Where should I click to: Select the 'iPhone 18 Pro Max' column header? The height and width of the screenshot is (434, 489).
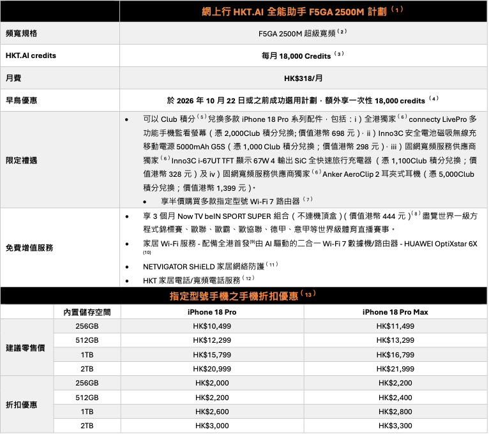coord(395,312)
